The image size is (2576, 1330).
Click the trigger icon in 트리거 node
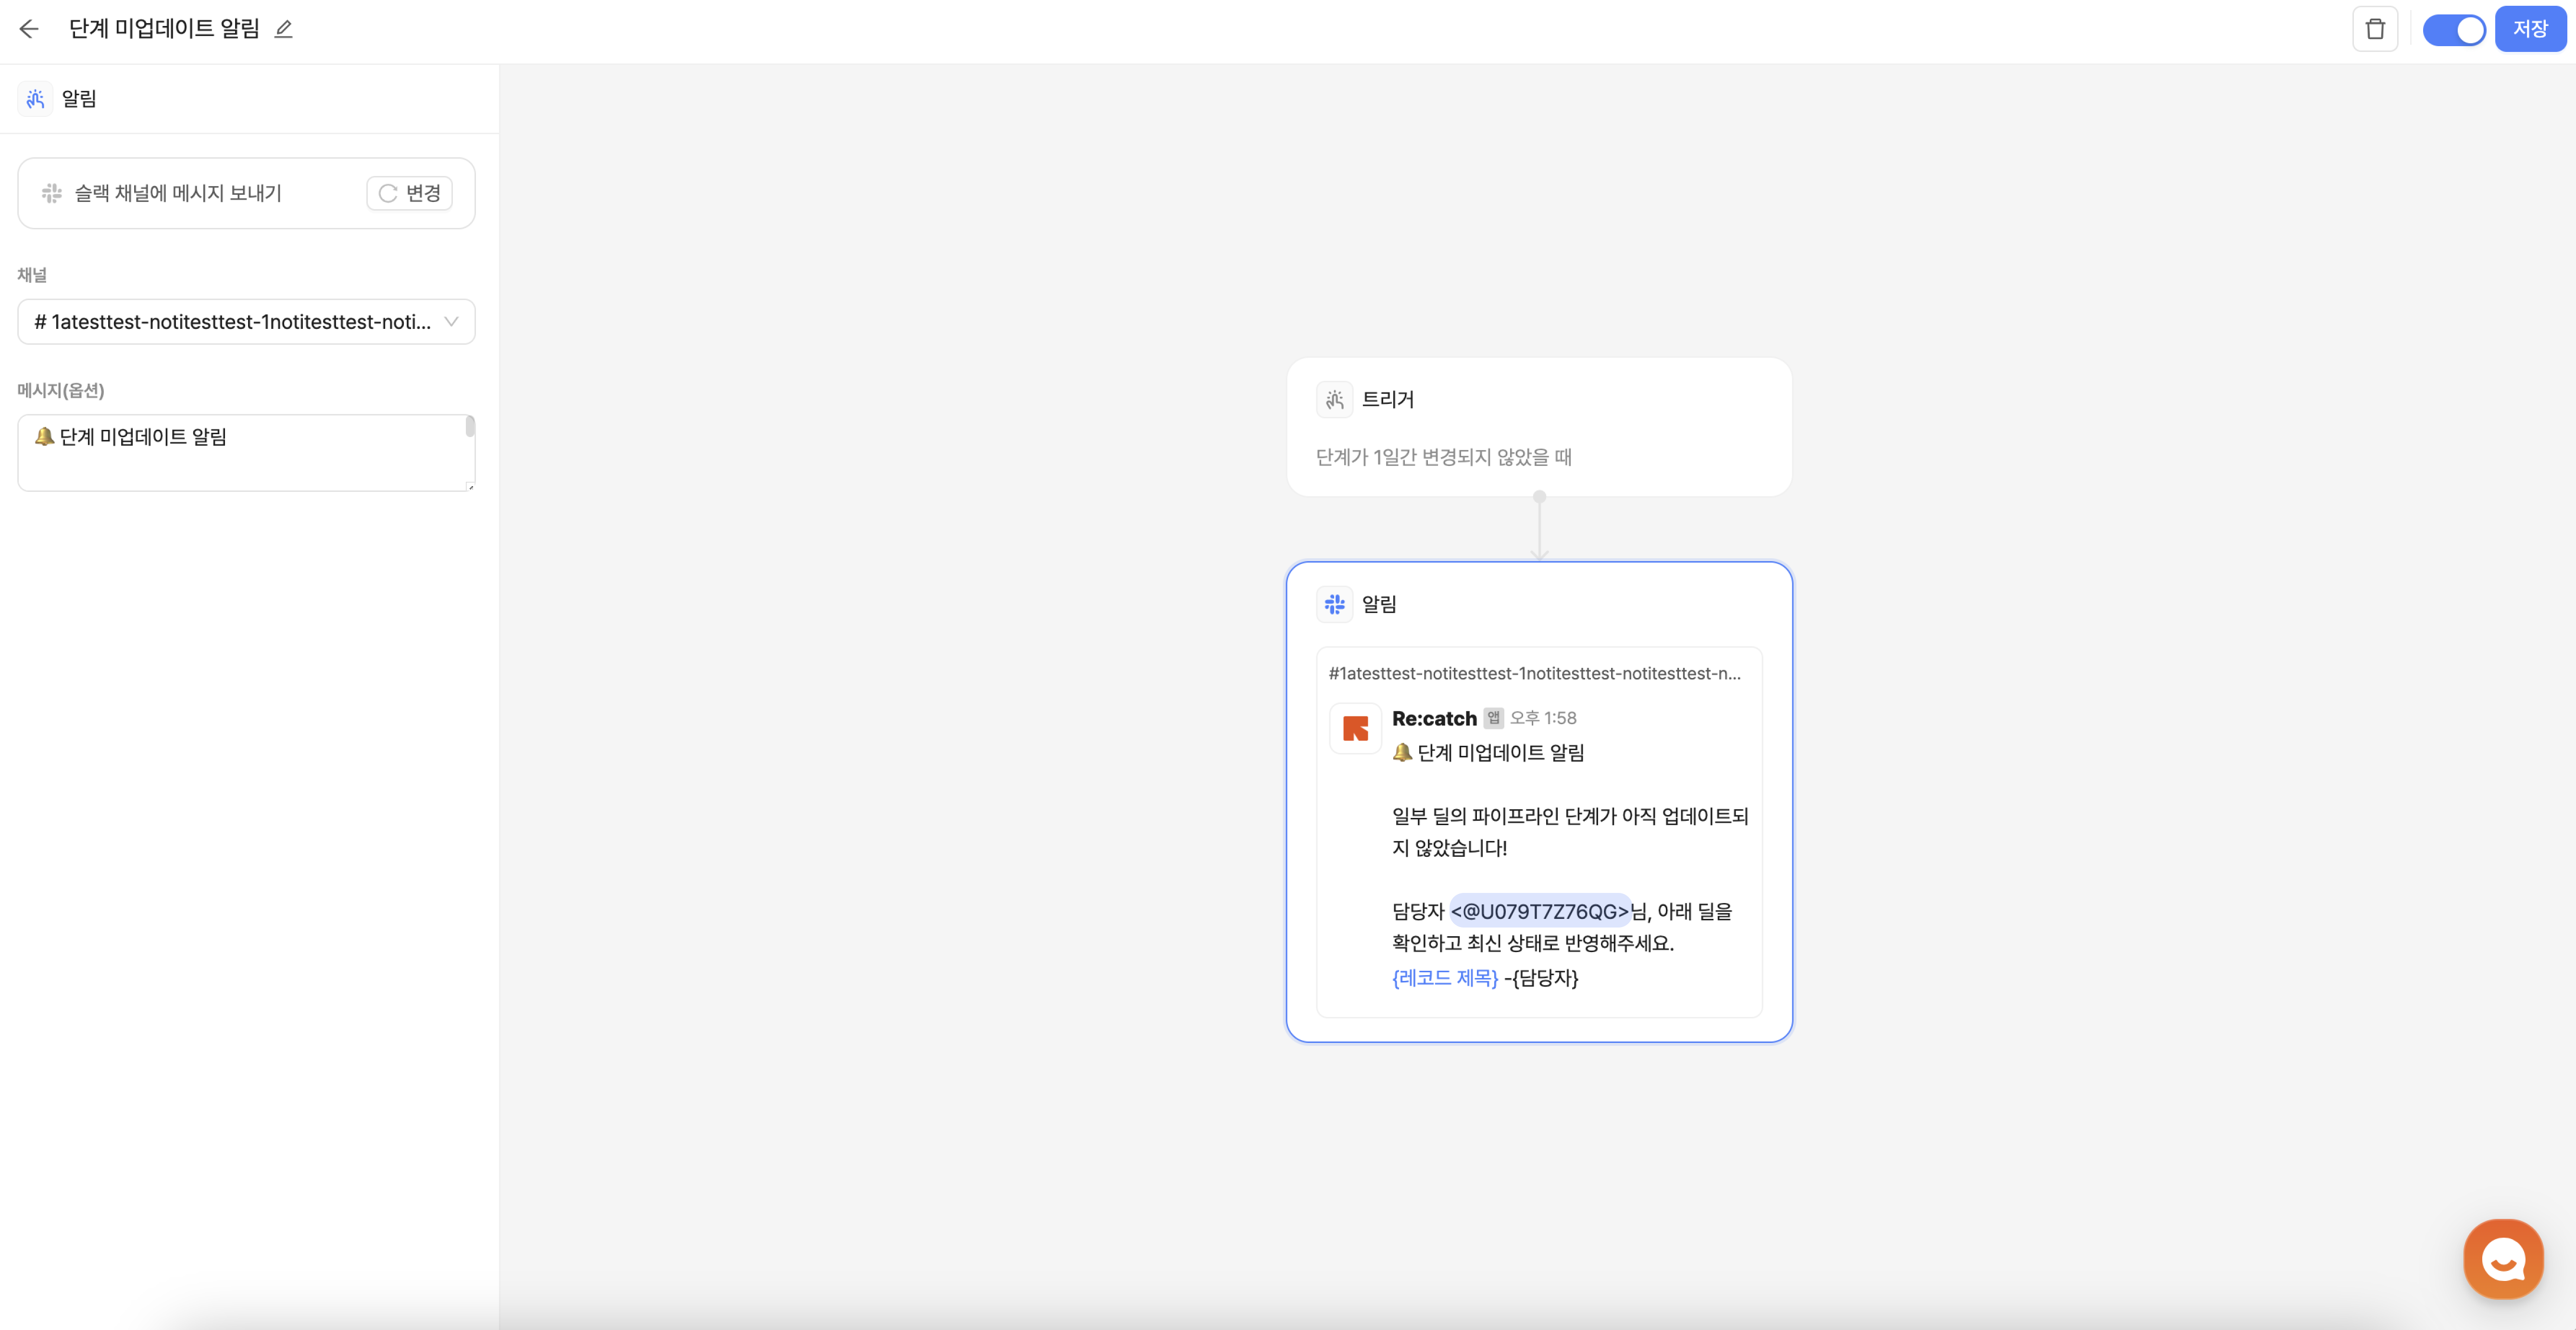pyautogui.click(x=1334, y=400)
